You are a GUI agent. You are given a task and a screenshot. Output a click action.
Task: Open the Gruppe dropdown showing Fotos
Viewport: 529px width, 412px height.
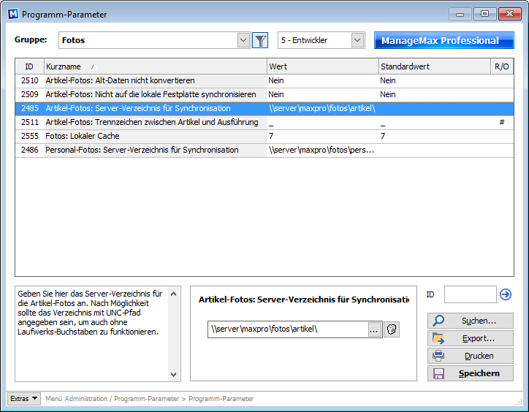[243, 41]
